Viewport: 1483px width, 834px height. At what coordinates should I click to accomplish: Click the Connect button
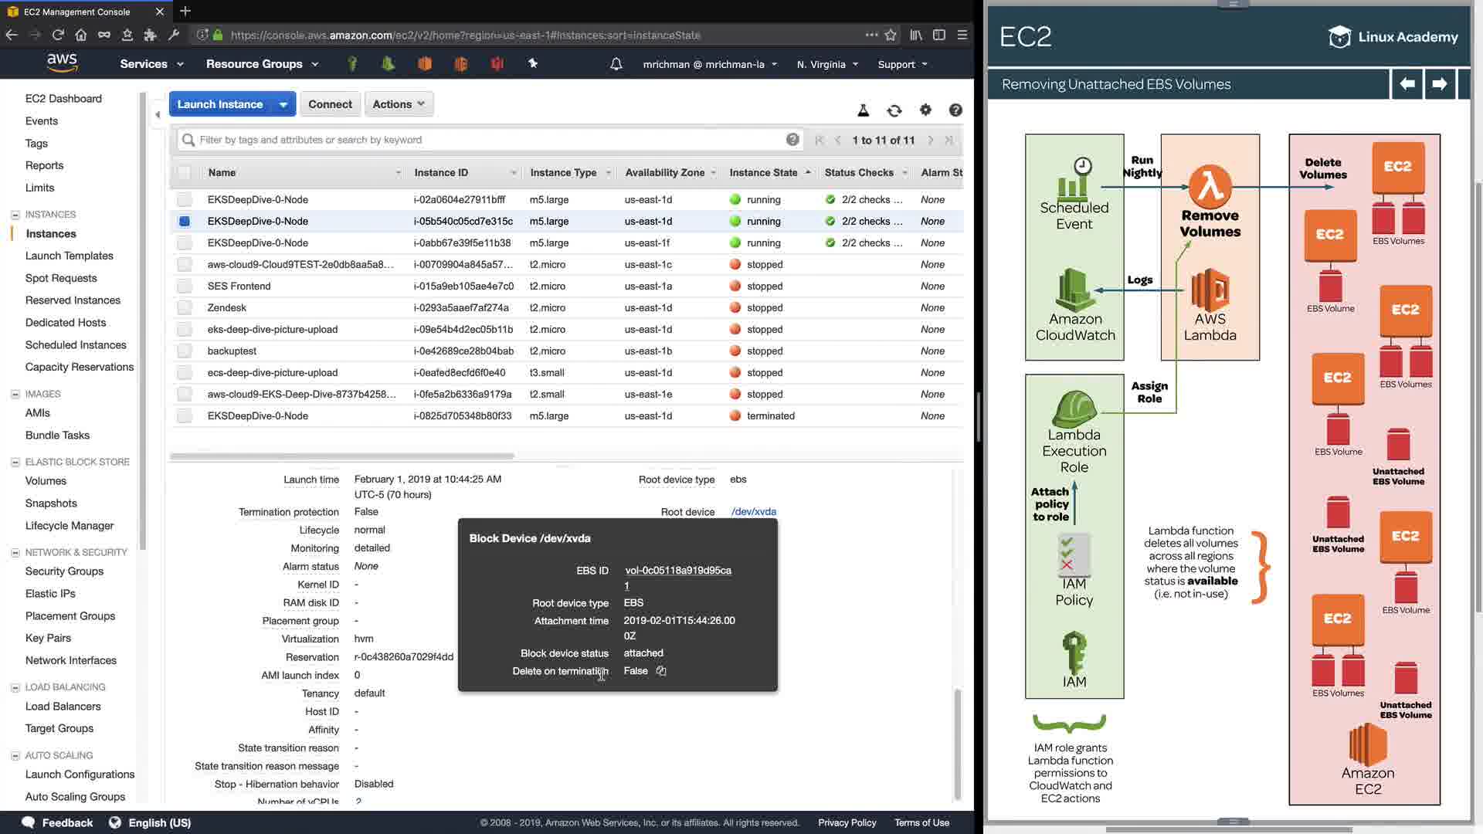pos(330,104)
